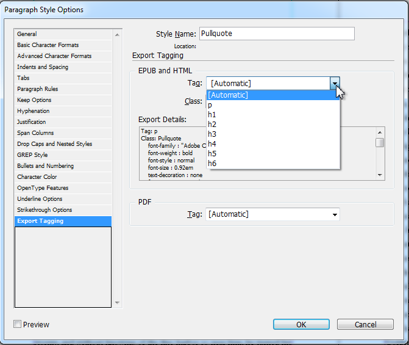The height and width of the screenshot is (345, 409).
Task: Select Keep Options category
Action: pyautogui.click(x=63, y=100)
